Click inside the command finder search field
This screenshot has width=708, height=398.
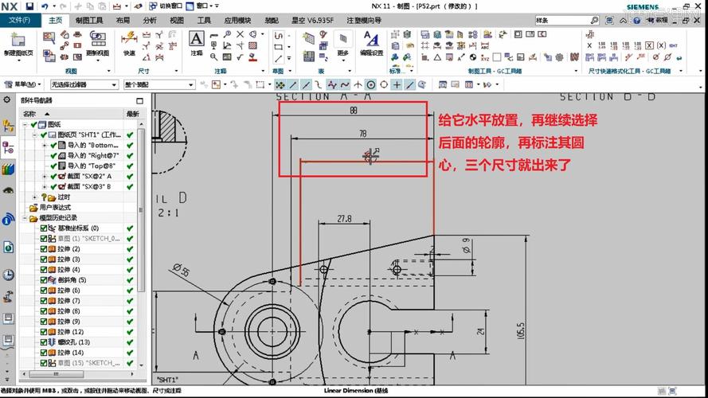[562, 21]
